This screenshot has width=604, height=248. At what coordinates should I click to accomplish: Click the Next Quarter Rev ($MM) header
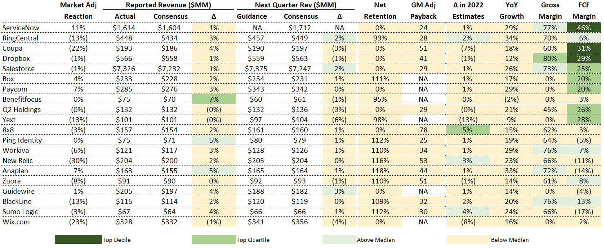coord(296,5)
